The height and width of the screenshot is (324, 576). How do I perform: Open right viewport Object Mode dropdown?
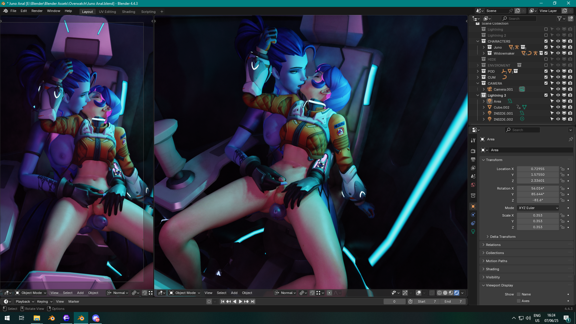pos(185,293)
